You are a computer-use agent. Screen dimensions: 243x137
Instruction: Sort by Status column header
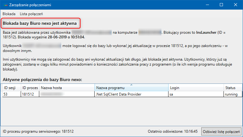(x=233, y=88)
